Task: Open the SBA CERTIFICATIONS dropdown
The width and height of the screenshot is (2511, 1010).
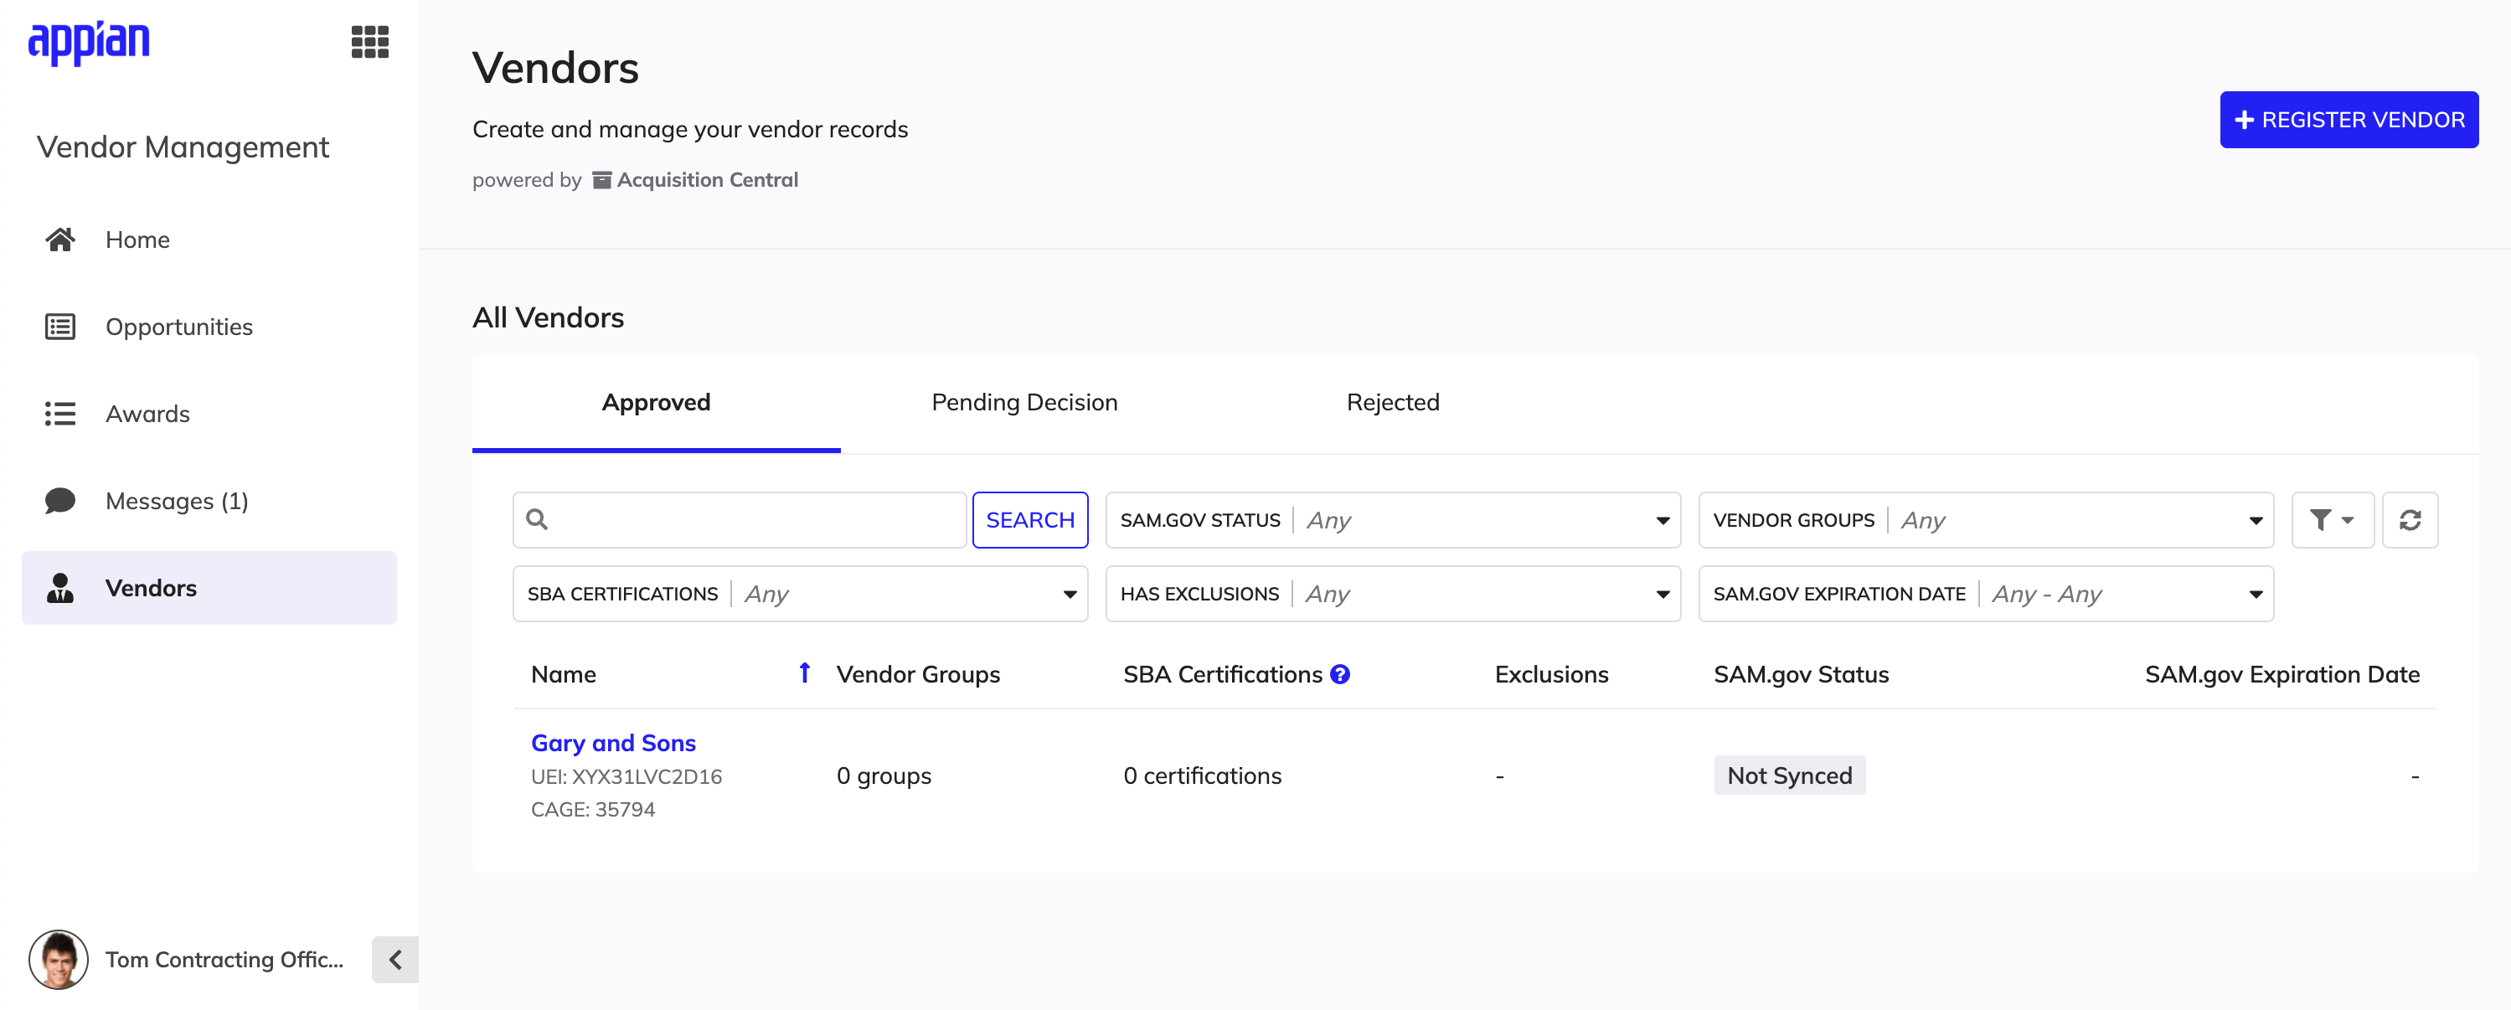Action: pos(799,594)
